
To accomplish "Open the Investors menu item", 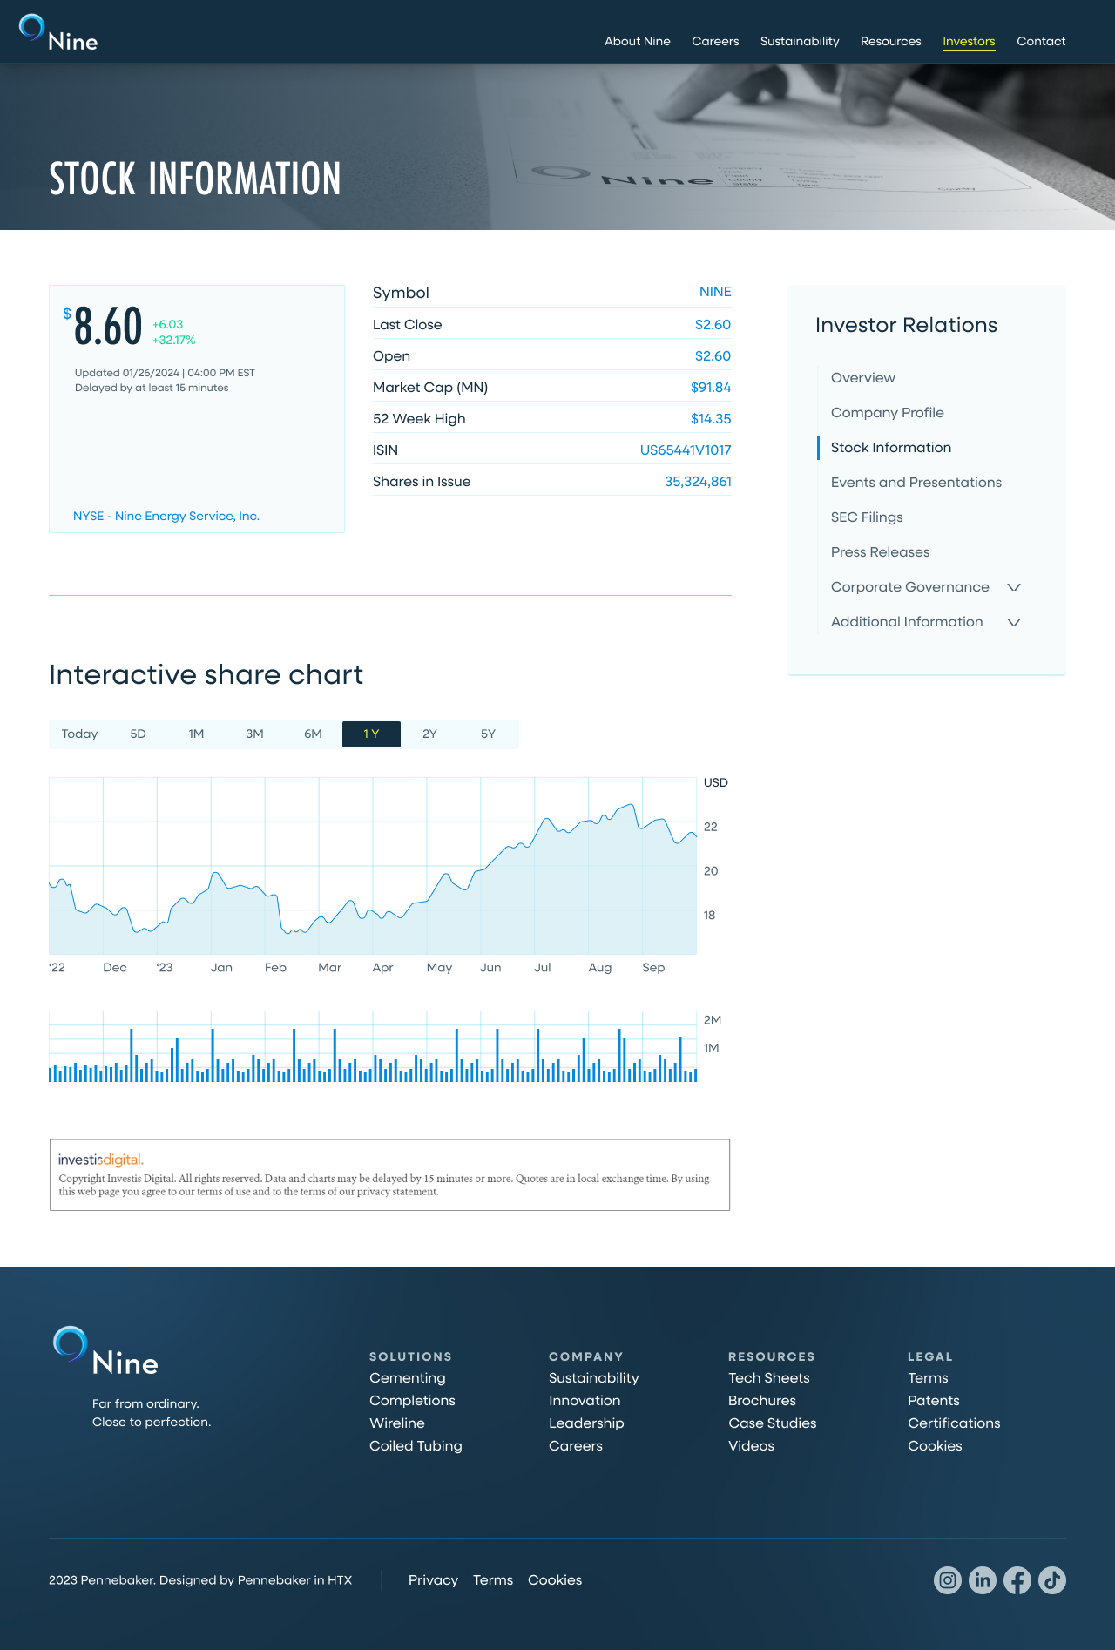I will point(969,41).
